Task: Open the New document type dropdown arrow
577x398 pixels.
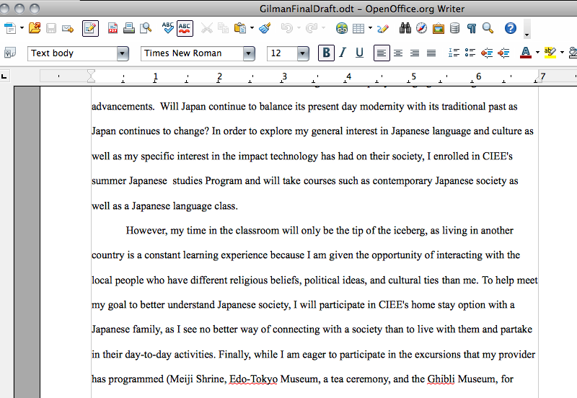Action: point(22,28)
